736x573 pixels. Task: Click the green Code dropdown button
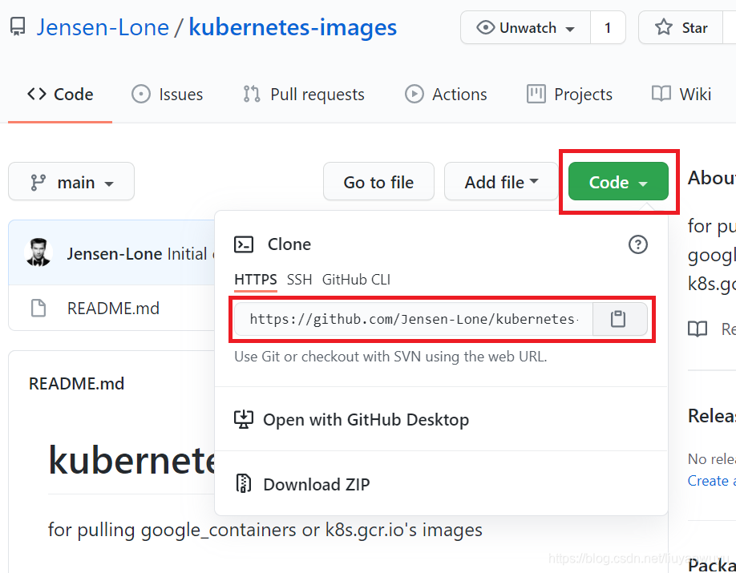click(x=618, y=182)
